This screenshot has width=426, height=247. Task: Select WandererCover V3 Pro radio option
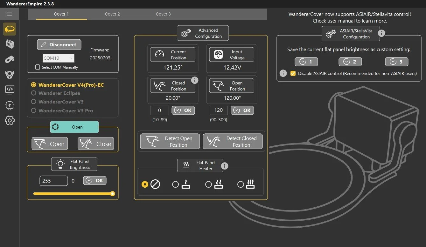33,110
